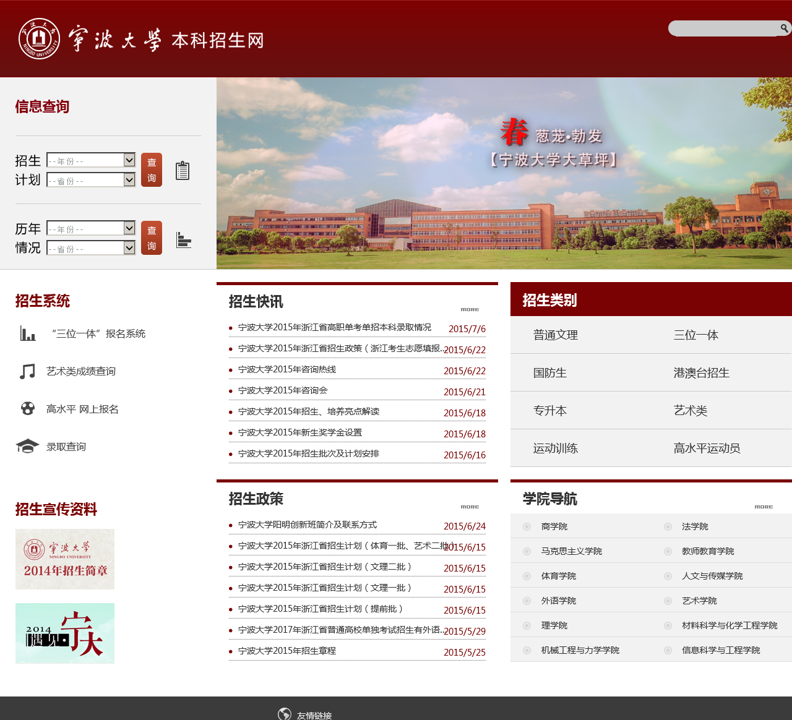Click the bullet icon next to 信息科学与工程学院
This screenshot has height=720, width=792.
tap(668, 650)
